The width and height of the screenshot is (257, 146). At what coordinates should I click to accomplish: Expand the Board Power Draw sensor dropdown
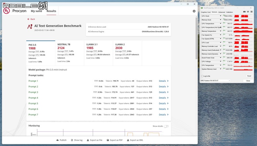(x=221, y=58)
